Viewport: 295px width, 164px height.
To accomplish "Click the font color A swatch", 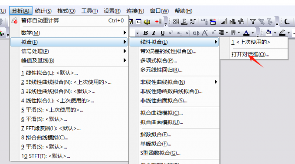I will [x=246, y=33].
